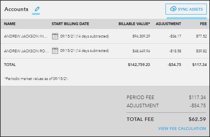Click the 09/15/21 date in second row
Viewport: 210px width, 137px height.
point(67,51)
